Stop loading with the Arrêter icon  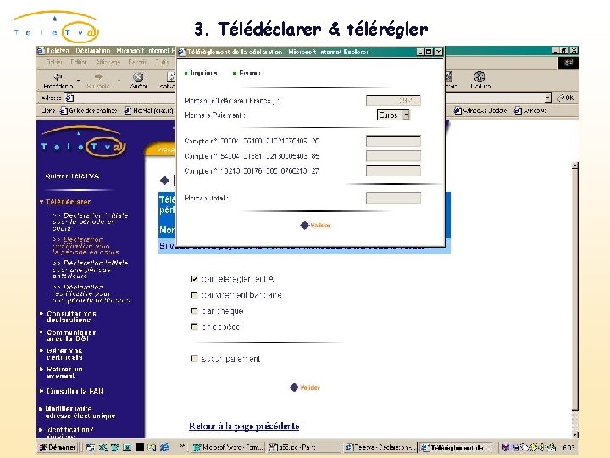click(x=138, y=76)
